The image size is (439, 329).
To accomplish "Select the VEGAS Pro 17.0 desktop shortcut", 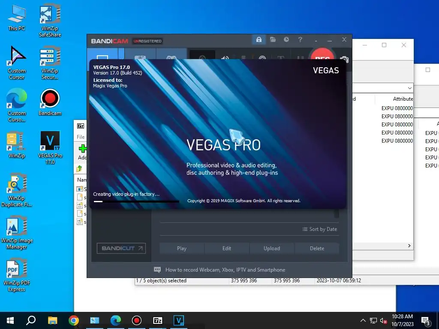I will (50, 147).
